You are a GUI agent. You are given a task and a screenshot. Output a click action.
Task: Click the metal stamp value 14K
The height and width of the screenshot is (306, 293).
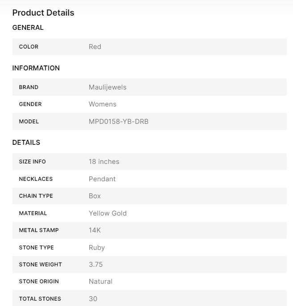tap(95, 230)
